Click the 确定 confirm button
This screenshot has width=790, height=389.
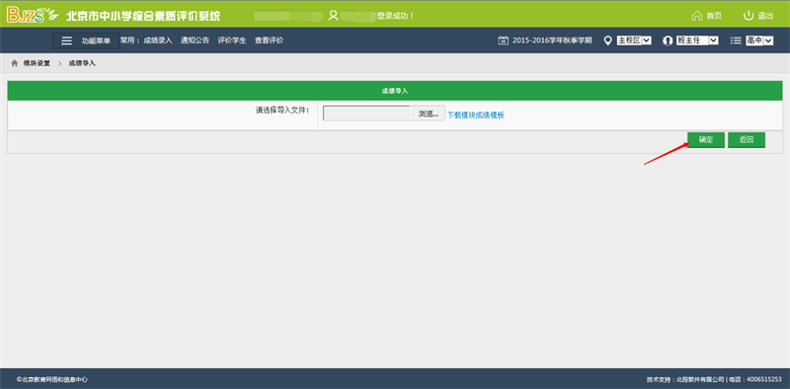pyautogui.click(x=706, y=140)
